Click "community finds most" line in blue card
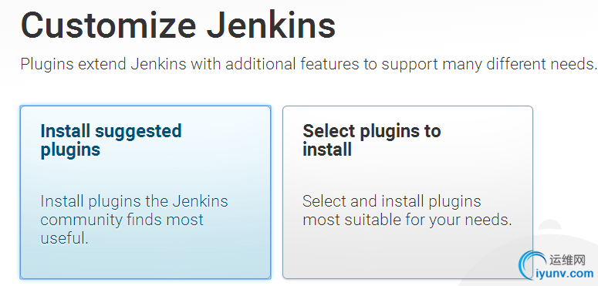The height and width of the screenshot is (286, 598). (x=122, y=220)
